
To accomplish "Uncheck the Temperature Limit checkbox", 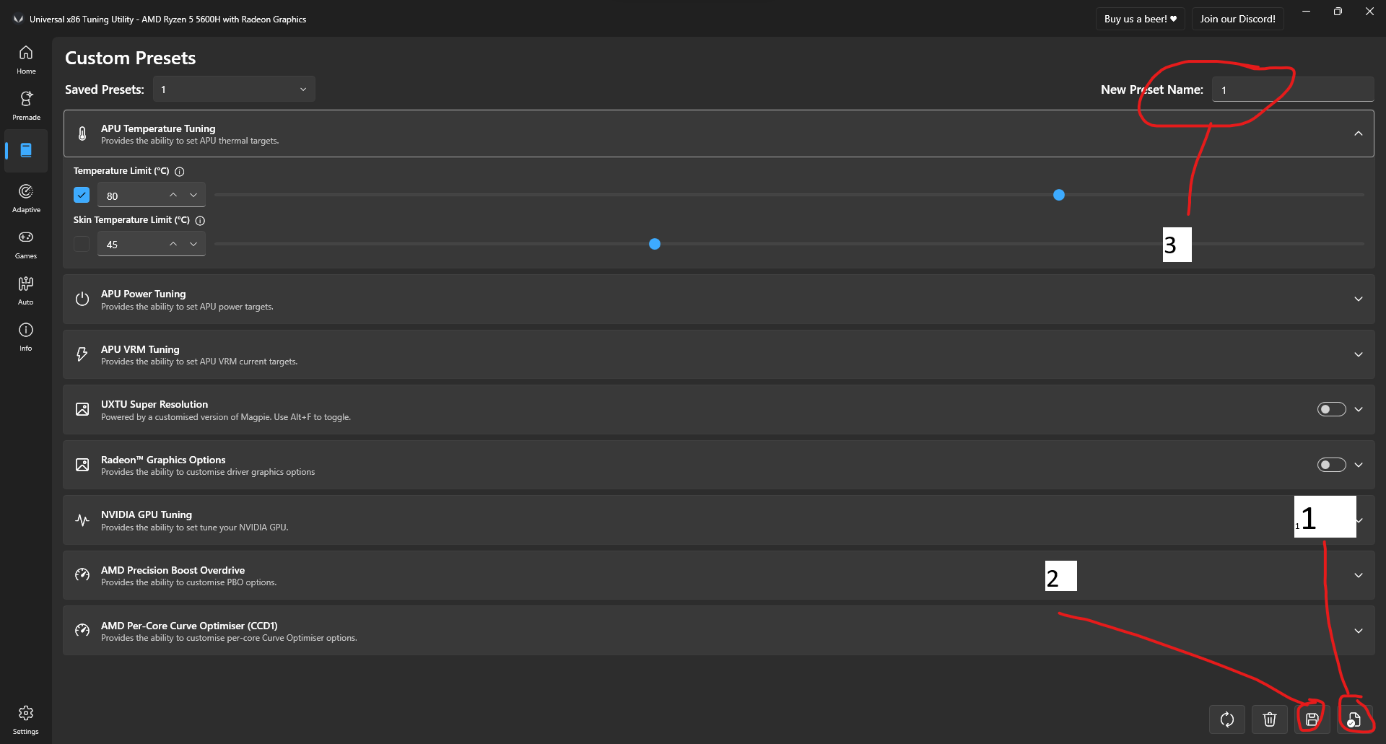I will pyautogui.click(x=82, y=195).
